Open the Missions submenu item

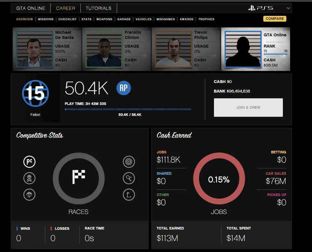[46, 19]
